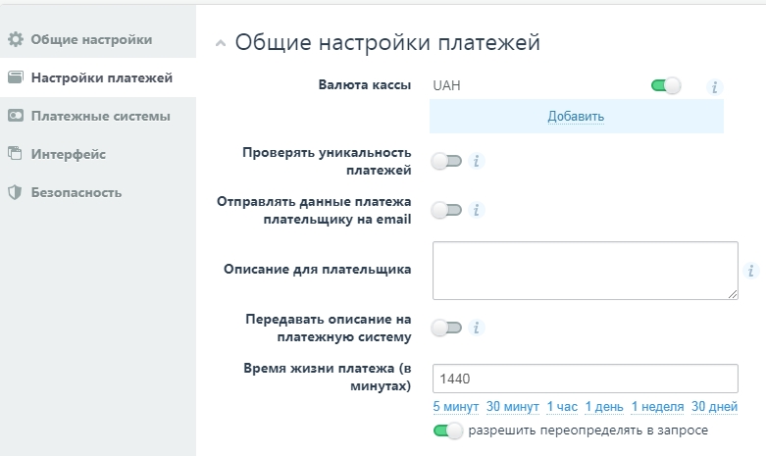Click the Описание для плательщика text area
This screenshot has width=766, height=456.
point(585,270)
